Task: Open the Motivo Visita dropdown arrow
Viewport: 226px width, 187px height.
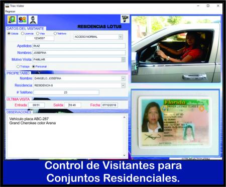Action: (124, 59)
